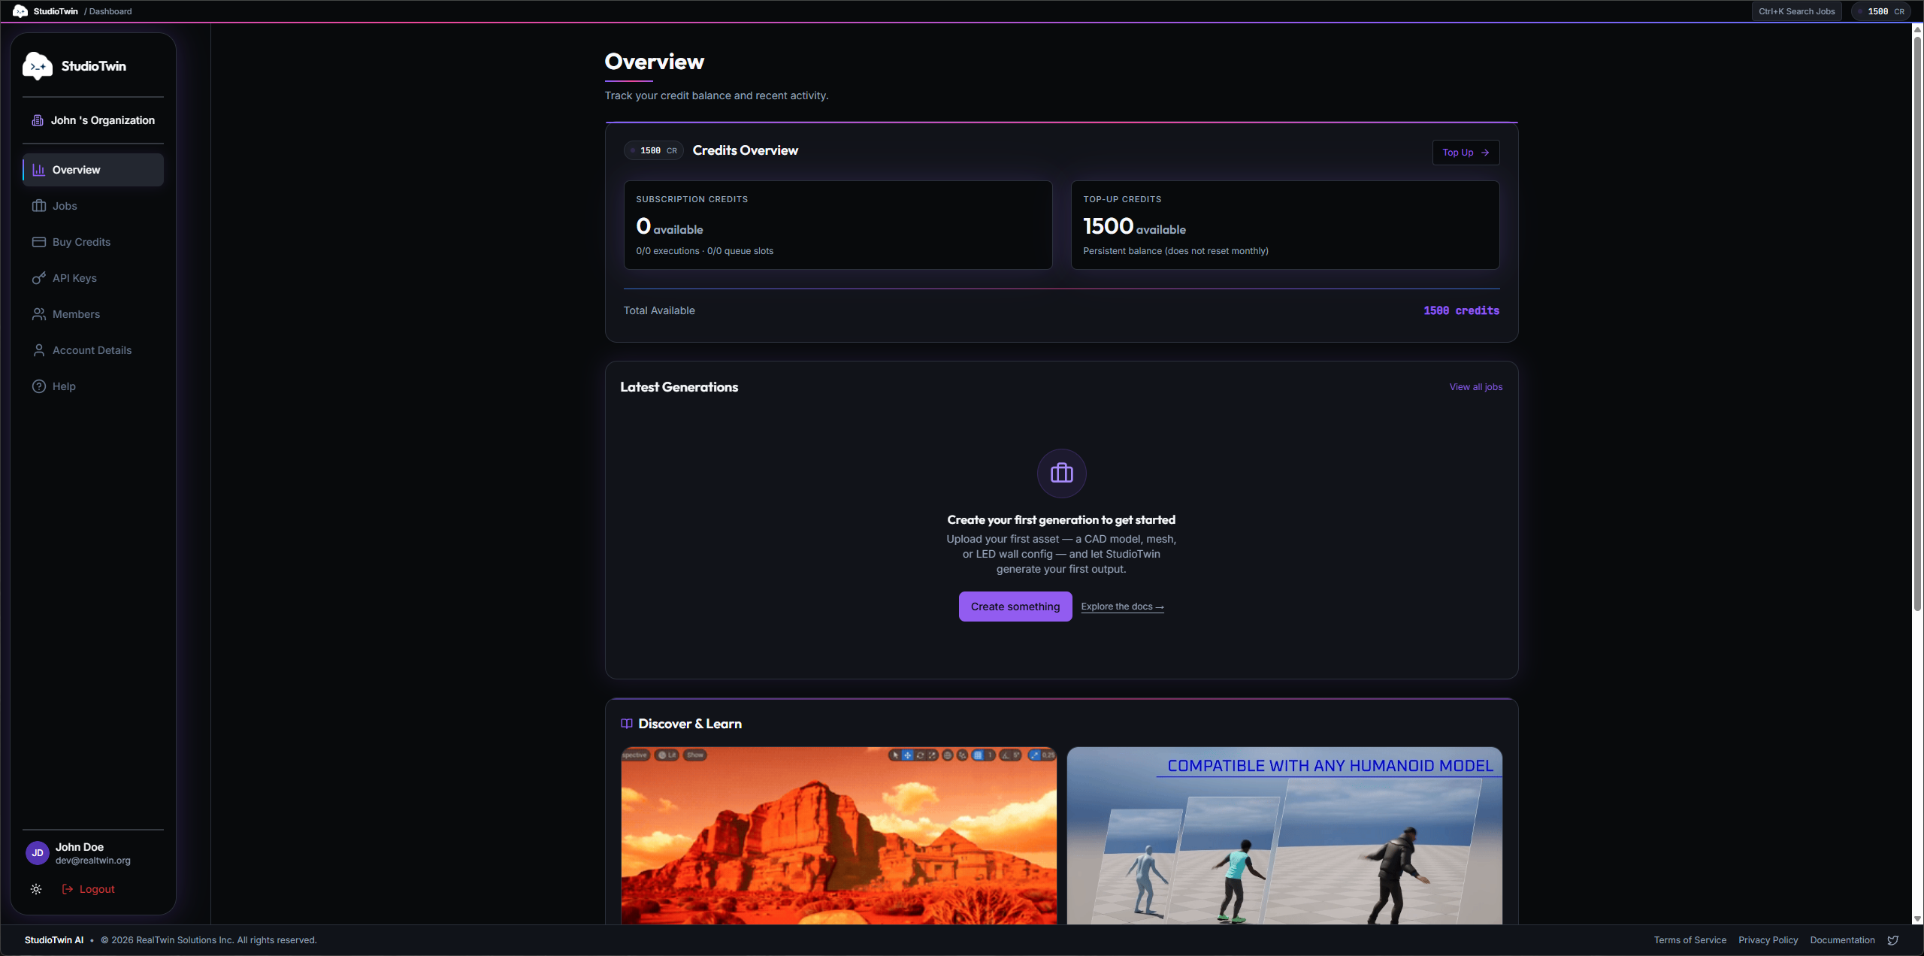Open Account Details page

coord(93,350)
